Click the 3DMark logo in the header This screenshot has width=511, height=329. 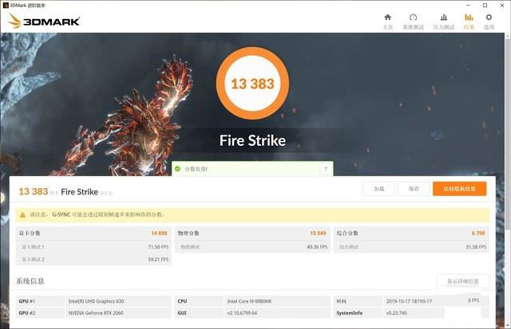pyautogui.click(x=44, y=22)
